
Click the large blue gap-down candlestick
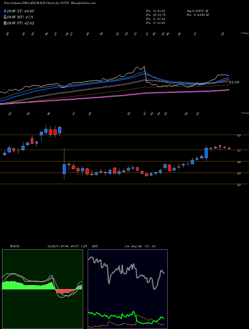pos(64,169)
